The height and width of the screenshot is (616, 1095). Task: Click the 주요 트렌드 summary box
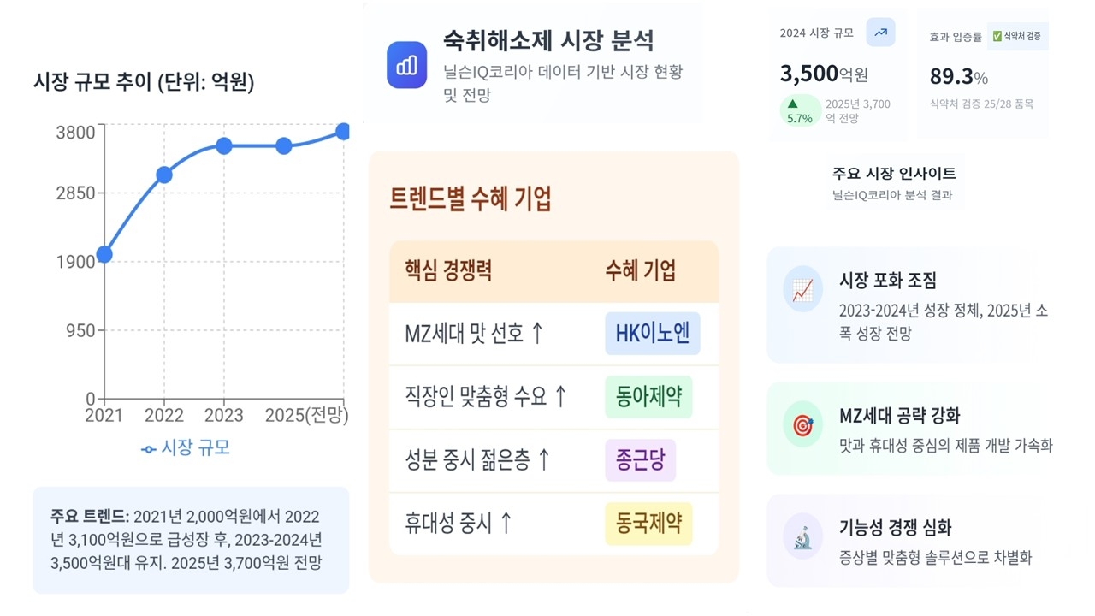pos(191,540)
